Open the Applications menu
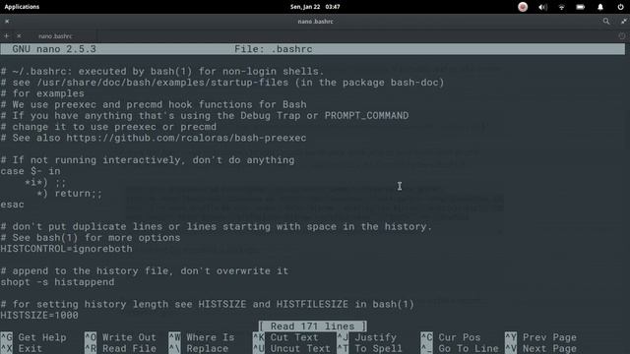This screenshot has height=354, width=630. coord(22,7)
